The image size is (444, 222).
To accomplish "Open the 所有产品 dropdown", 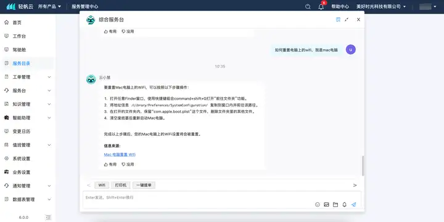I will pos(49,6).
